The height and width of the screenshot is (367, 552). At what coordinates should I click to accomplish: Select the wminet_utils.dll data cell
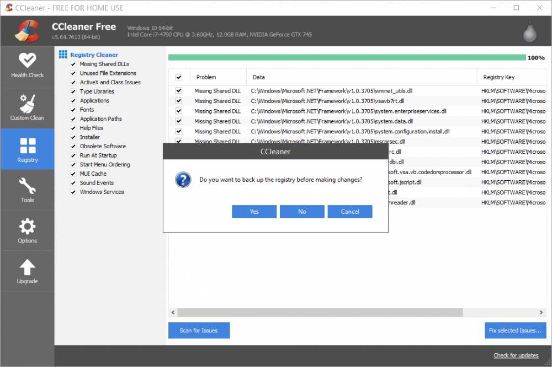point(332,91)
